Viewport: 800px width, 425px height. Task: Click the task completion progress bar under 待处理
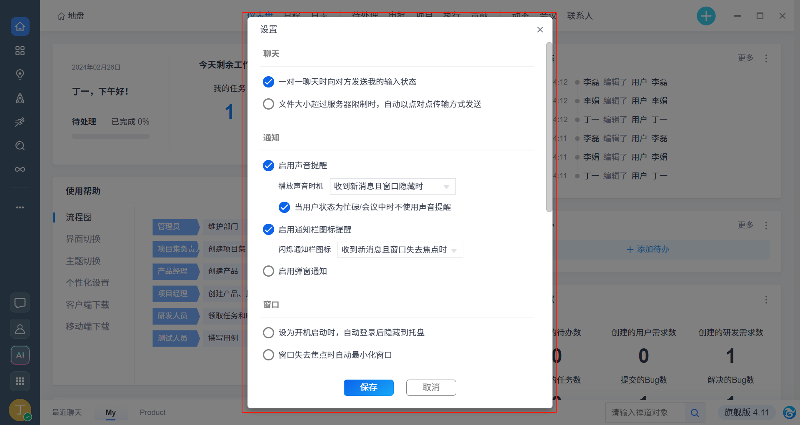[110, 136]
